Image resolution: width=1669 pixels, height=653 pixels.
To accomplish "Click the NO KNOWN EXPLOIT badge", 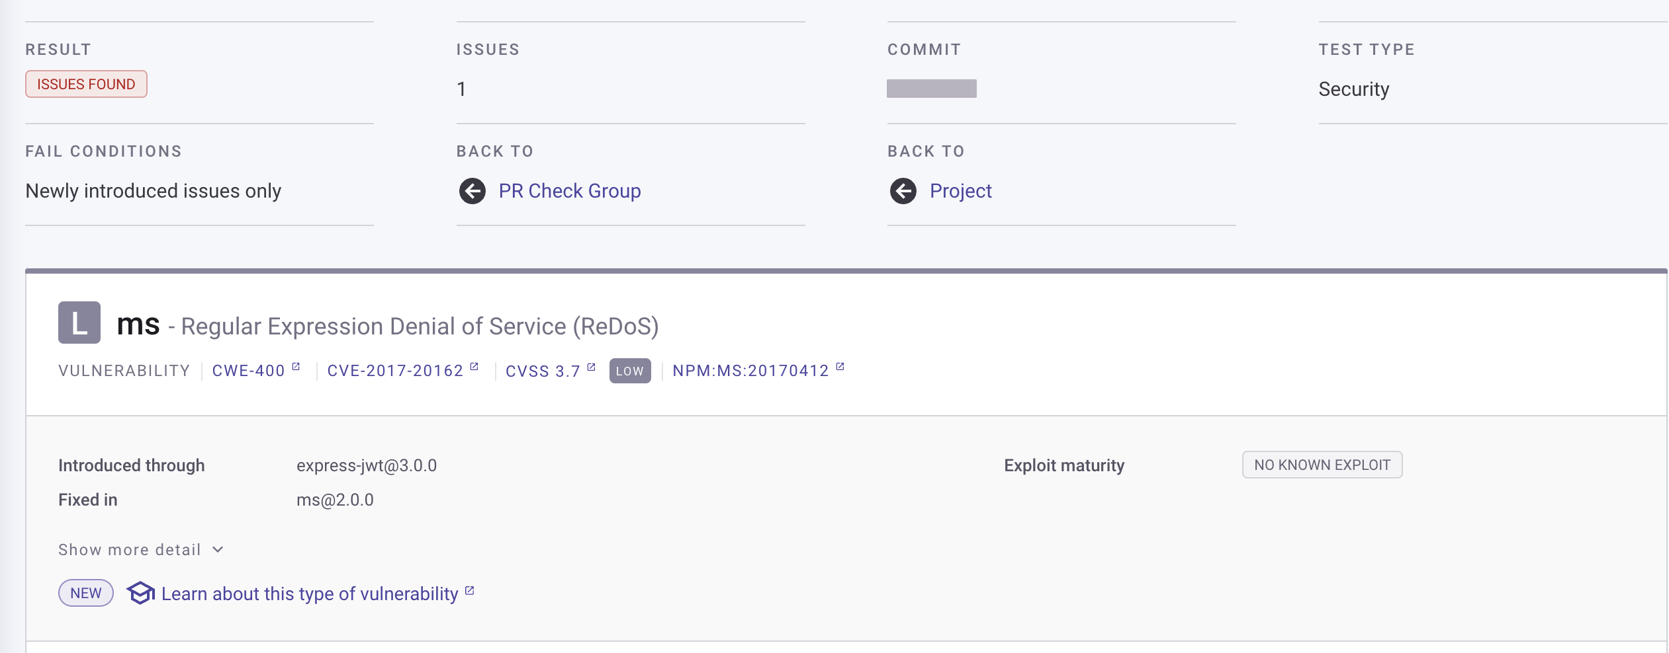I will click(1322, 465).
